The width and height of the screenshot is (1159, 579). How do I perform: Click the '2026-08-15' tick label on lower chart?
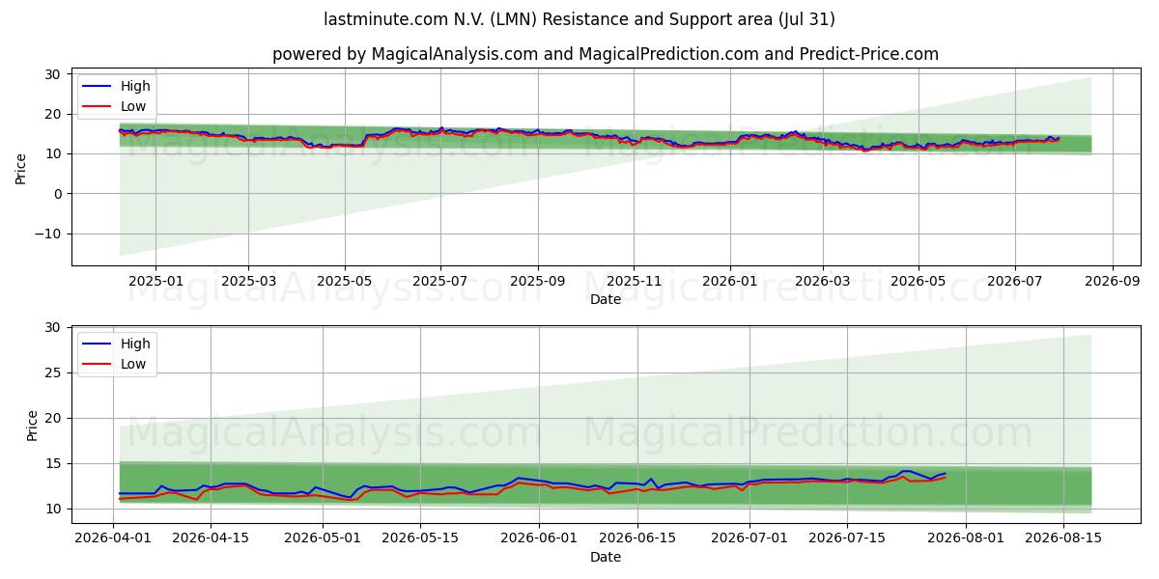pos(1063,538)
